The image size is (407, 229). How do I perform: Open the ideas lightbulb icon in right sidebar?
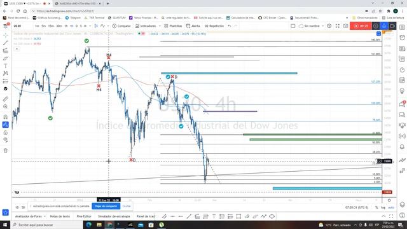pos(402,91)
